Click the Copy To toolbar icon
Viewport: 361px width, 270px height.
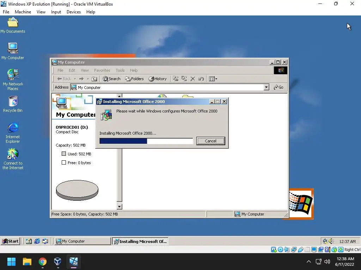tap(184, 79)
